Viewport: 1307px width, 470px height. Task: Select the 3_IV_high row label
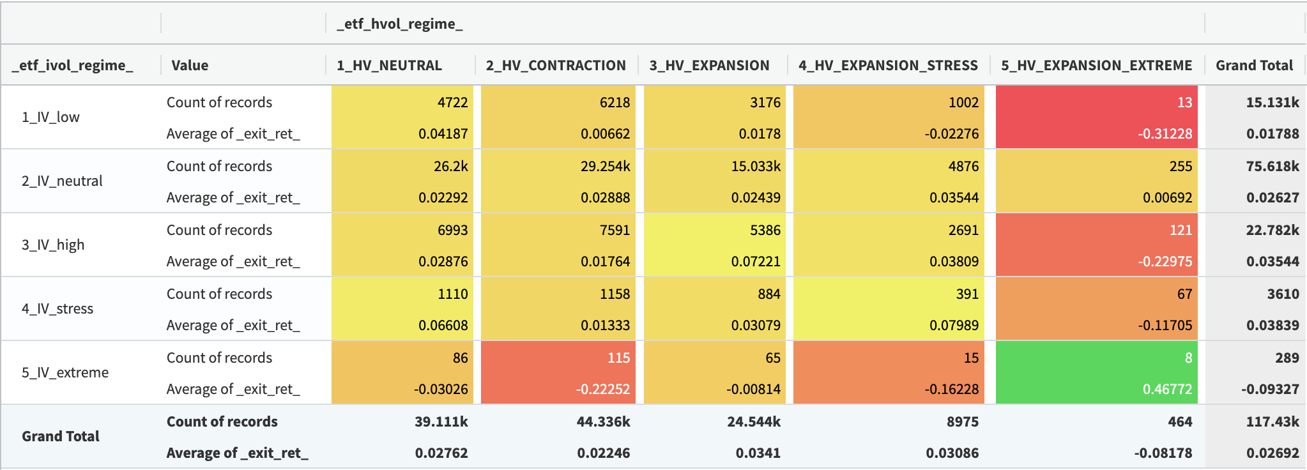(x=53, y=245)
